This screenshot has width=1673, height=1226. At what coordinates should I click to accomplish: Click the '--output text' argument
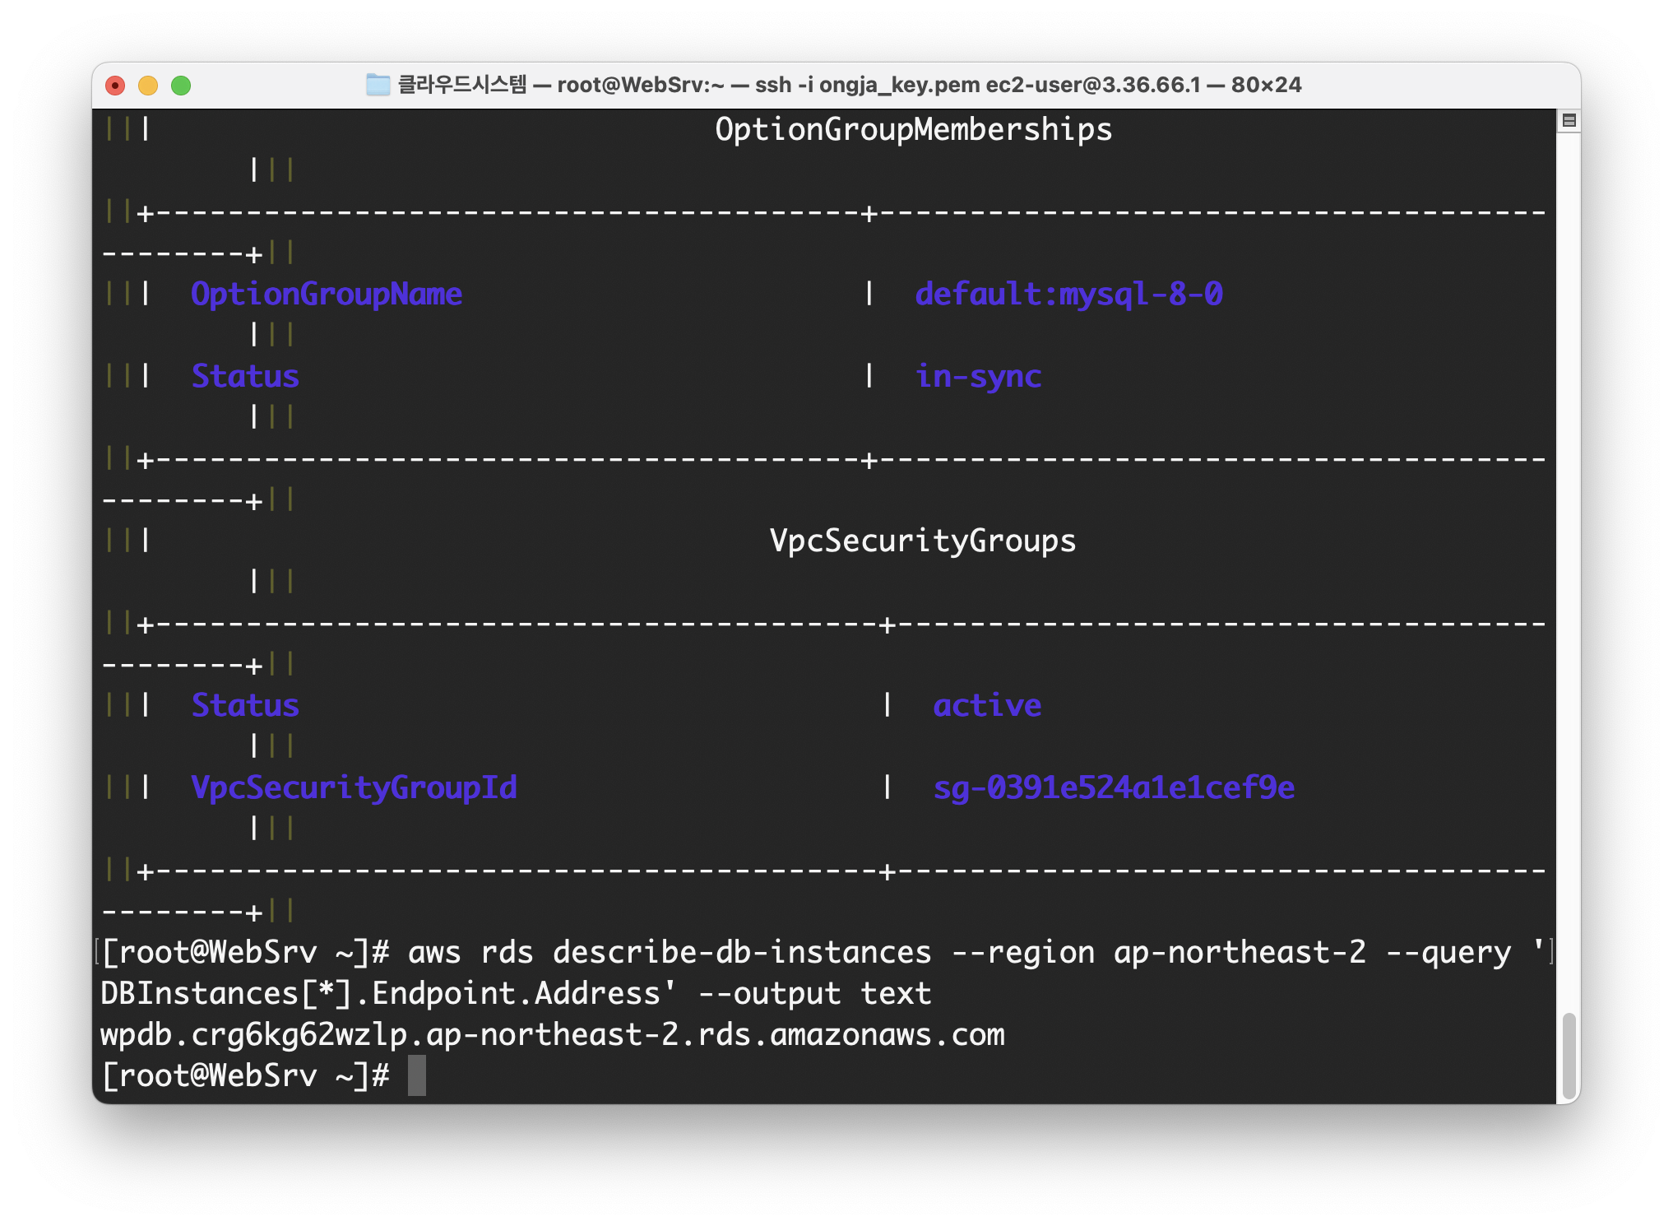coord(814,994)
